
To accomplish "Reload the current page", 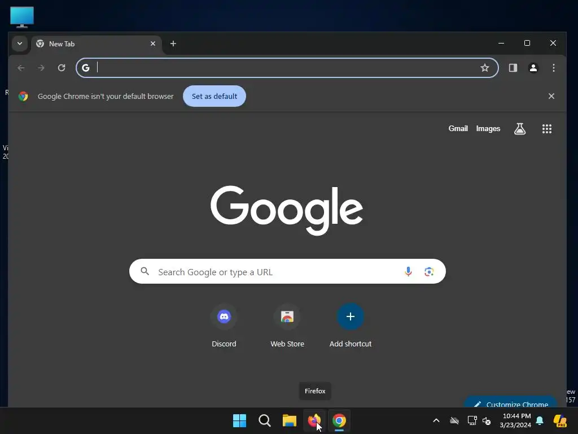I will (x=62, y=68).
